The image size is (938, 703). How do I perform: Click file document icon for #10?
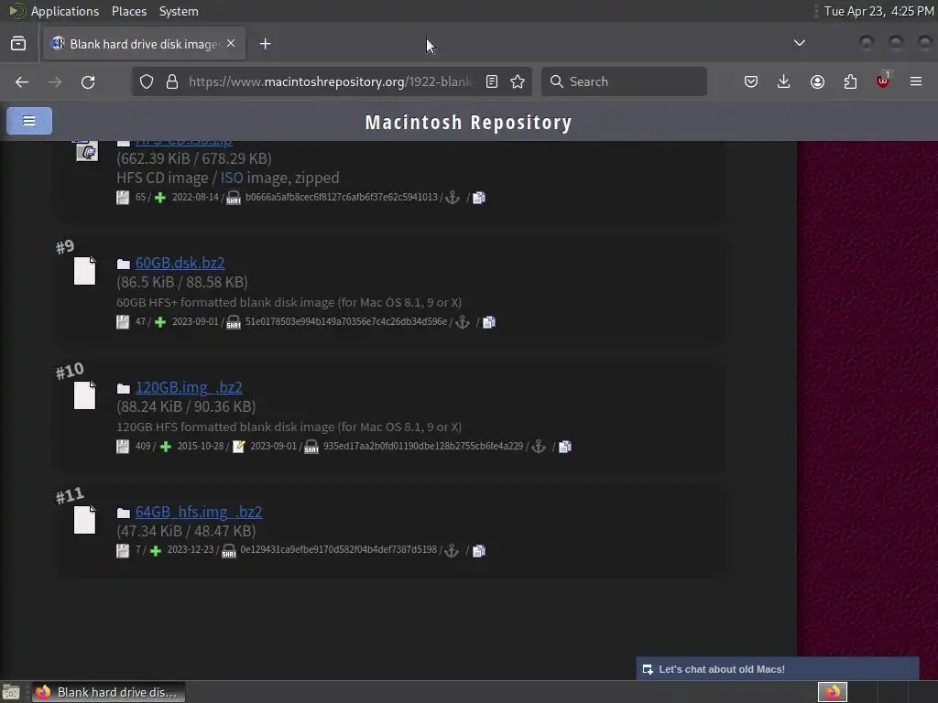84,395
